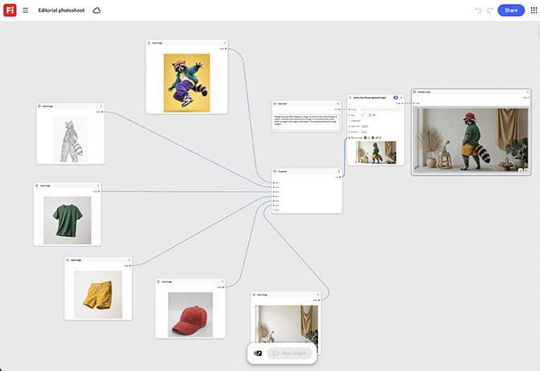Edit the prompt text in Input Text node
540x371 pixels.
[x=306, y=122]
